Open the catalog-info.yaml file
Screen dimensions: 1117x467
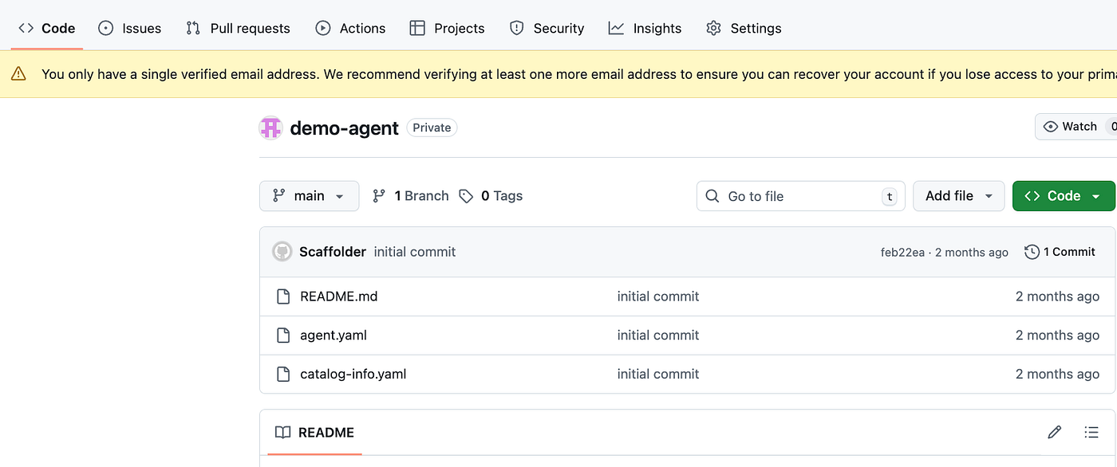tap(353, 374)
